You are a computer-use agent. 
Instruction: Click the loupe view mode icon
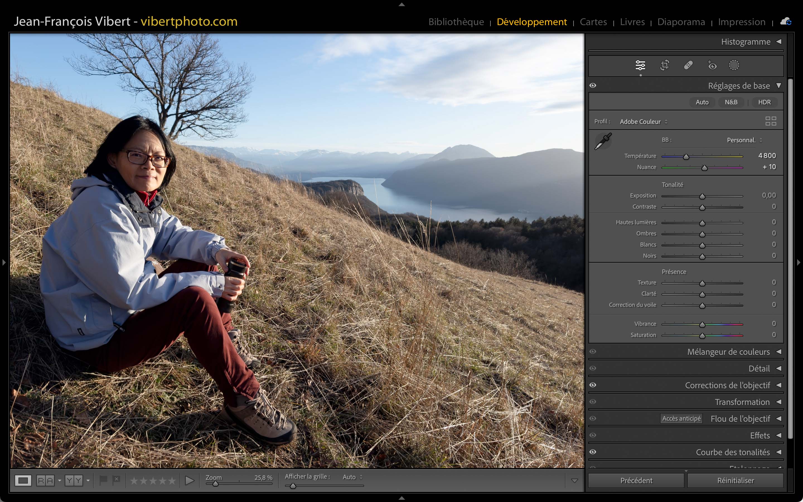point(23,481)
